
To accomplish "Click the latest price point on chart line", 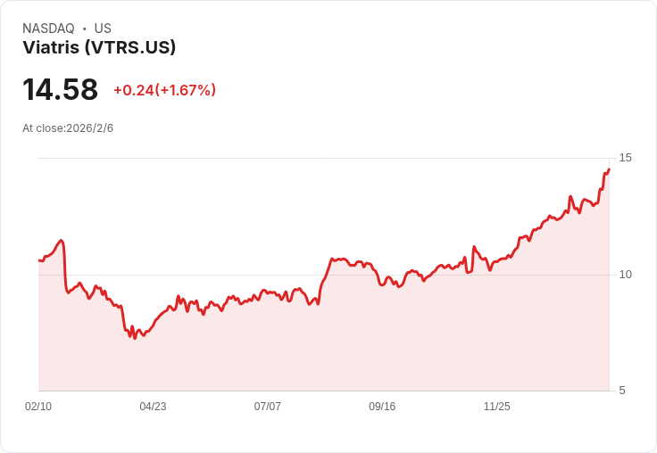I will pyautogui.click(x=609, y=169).
